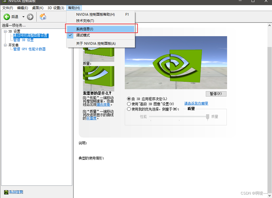This screenshot has height=198, width=272.
Task: Click the 暂停(P) button
Action: click(216, 94)
